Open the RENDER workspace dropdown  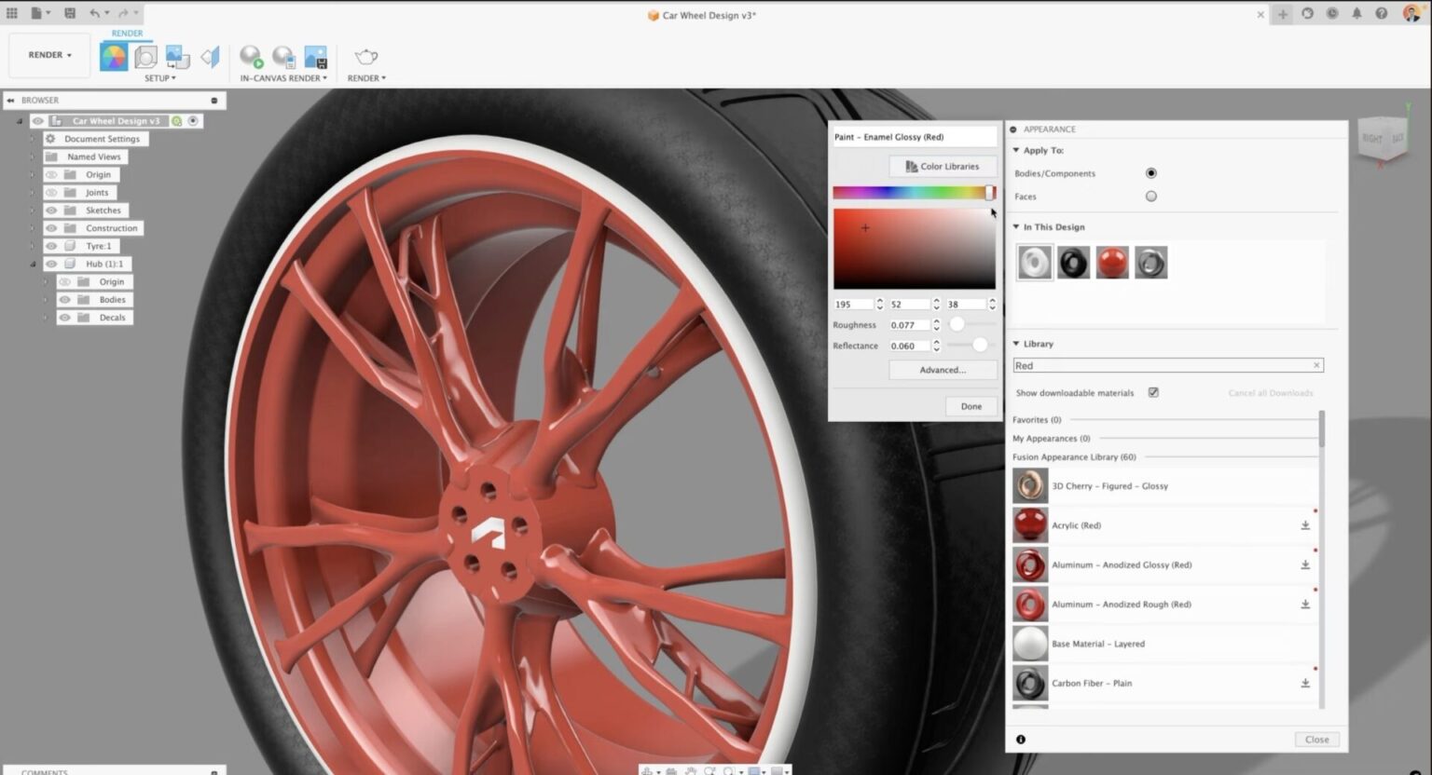click(48, 55)
